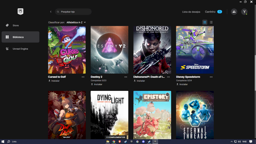Open the Cursed to Golf options menu

[x=83, y=77]
